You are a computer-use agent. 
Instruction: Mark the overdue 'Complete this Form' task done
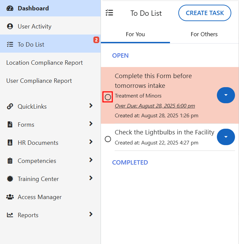(x=108, y=97)
